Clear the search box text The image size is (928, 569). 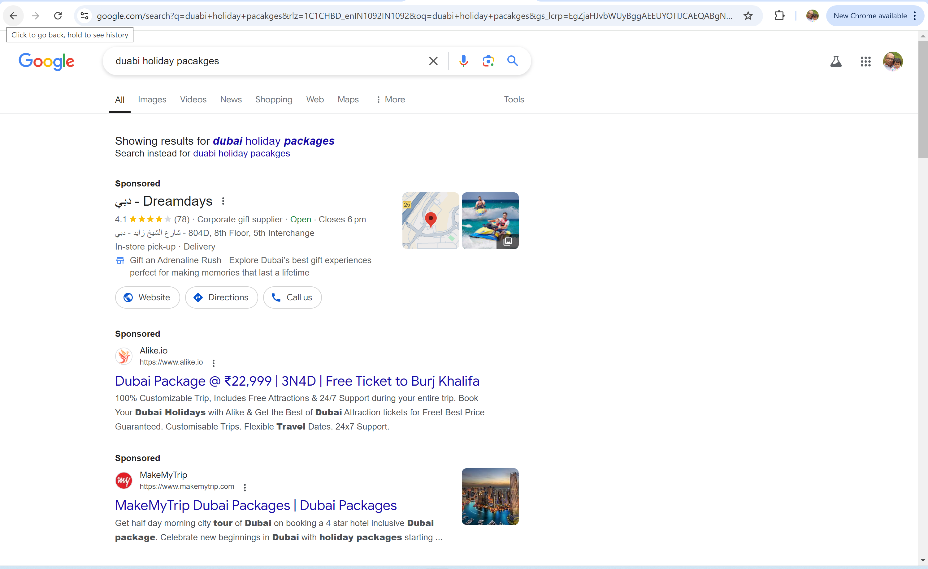(433, 61)
